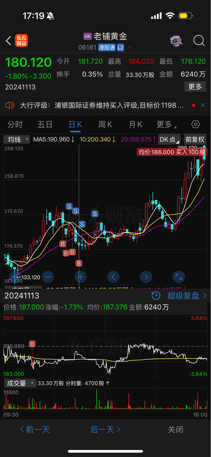
Task: Tap the 更多 quote details button
Action: (x=195, y=87)
